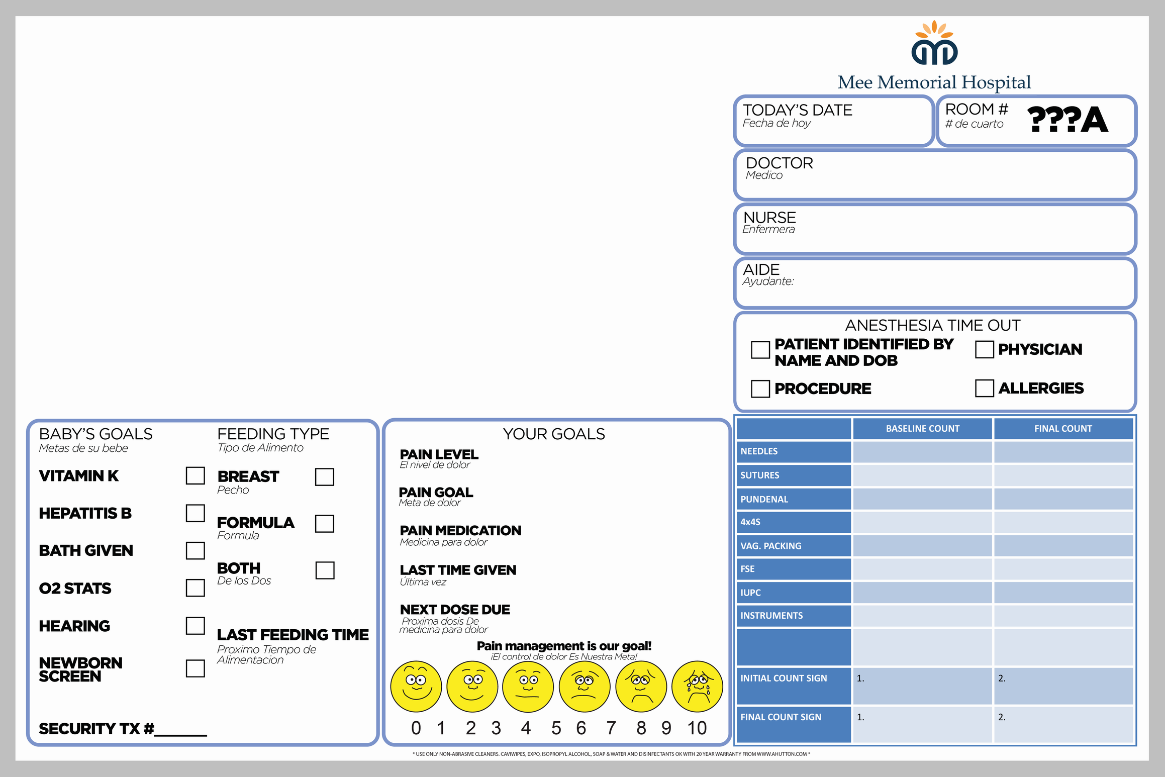The width and height of the screenshot is (1165, 777).
Task: Check the O2 Stats box
Action: [x=195, y=588]
